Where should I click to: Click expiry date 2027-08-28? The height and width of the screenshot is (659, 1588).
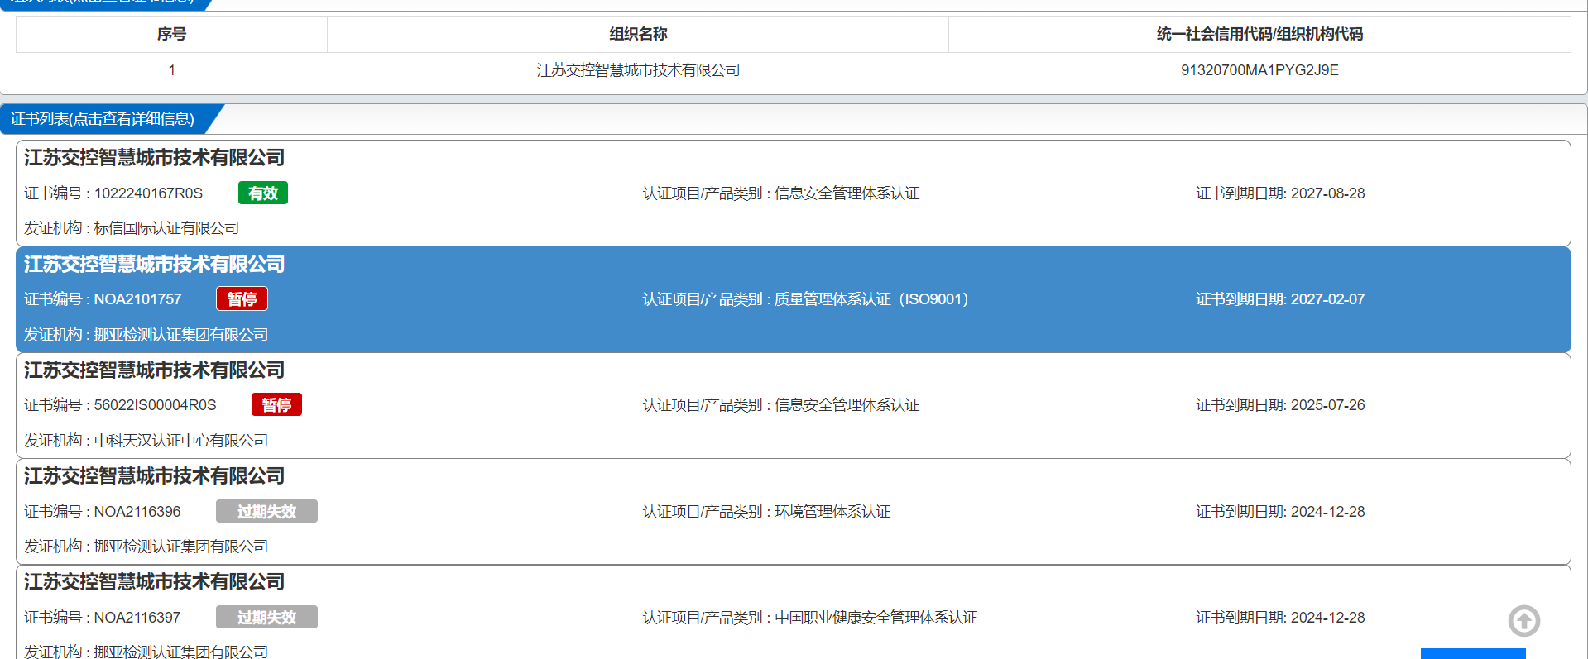coord(1327,193)
